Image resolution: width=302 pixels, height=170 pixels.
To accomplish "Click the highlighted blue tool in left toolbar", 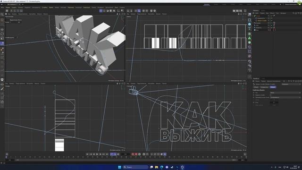I will pyautogui.click(x=2, y=43).
